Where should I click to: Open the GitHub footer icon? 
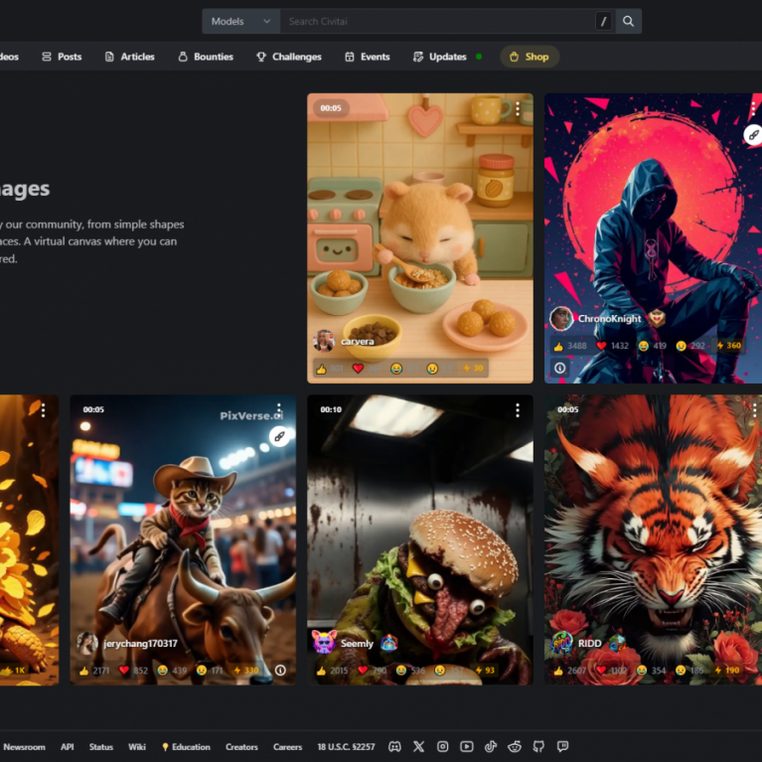click(x=538, y=746)
